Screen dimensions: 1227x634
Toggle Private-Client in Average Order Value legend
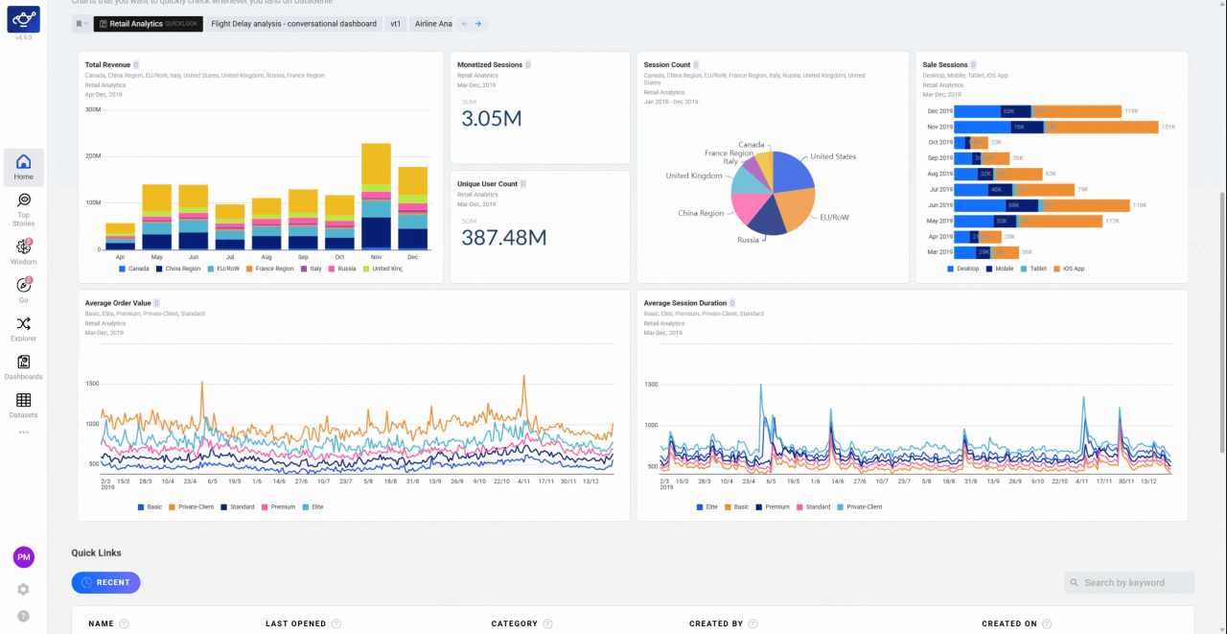pos(192,506)
